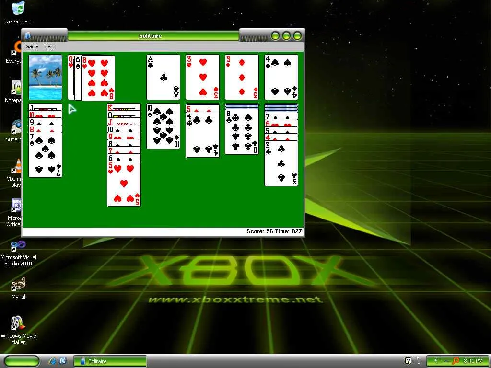Open the Game menu in Solitaire
The height and width of the screenshot is (368, 491).
[x=32, y=46]
